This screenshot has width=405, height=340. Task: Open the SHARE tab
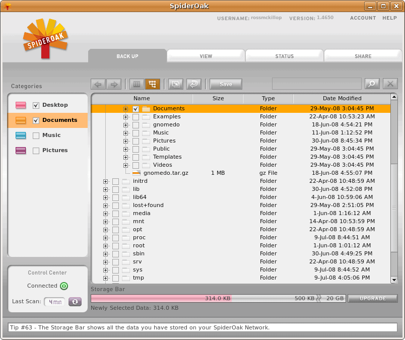(363, 56)
